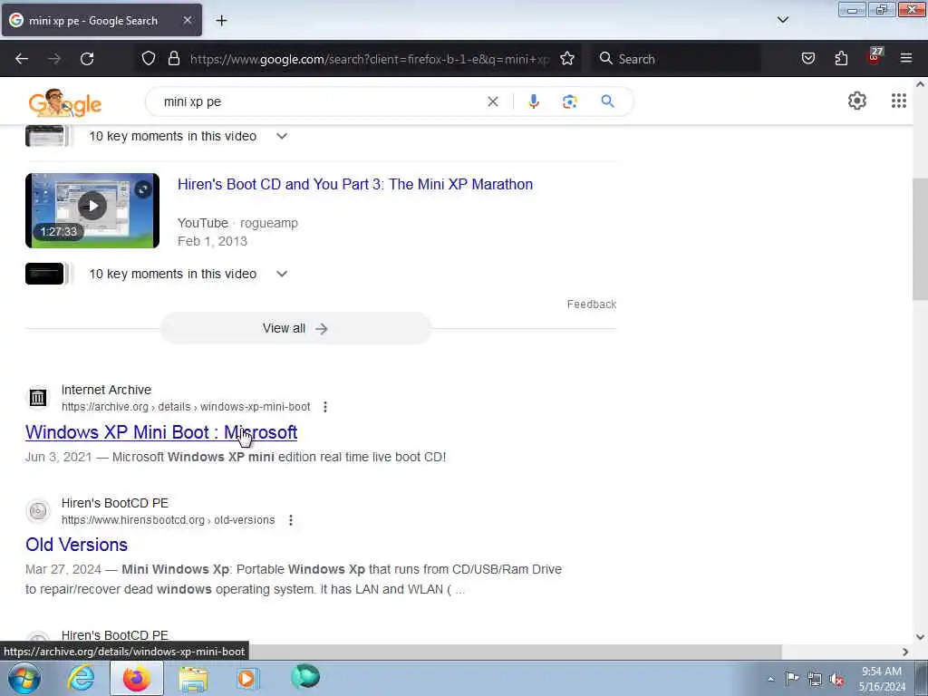Expand key moments under Mini XP Marathon video
The image size is (928, 696).
[282, 274]
